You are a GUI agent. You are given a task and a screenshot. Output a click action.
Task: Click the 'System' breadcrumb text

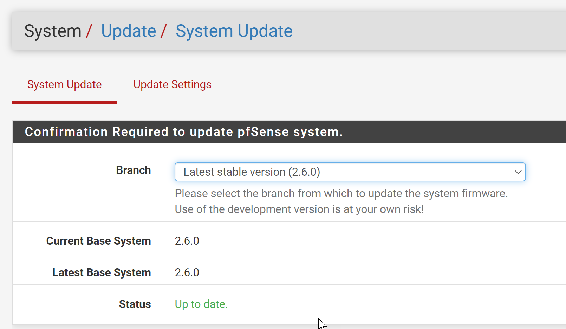coord(53,31)
